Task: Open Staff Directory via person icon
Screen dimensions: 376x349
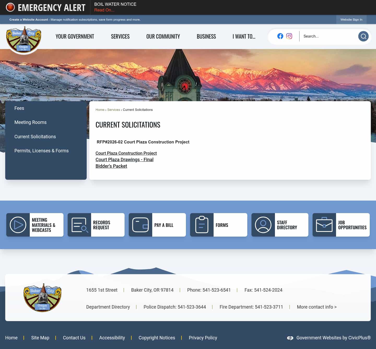Action: 263,225
